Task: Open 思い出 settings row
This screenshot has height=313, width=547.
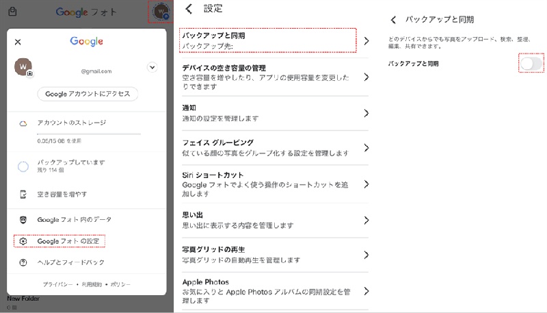Action: (275, 220)
